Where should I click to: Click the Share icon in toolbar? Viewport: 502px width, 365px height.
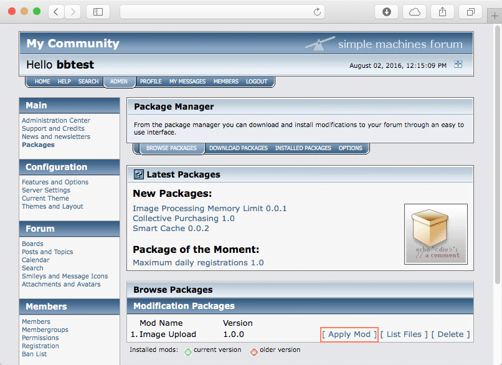point(442,12)
